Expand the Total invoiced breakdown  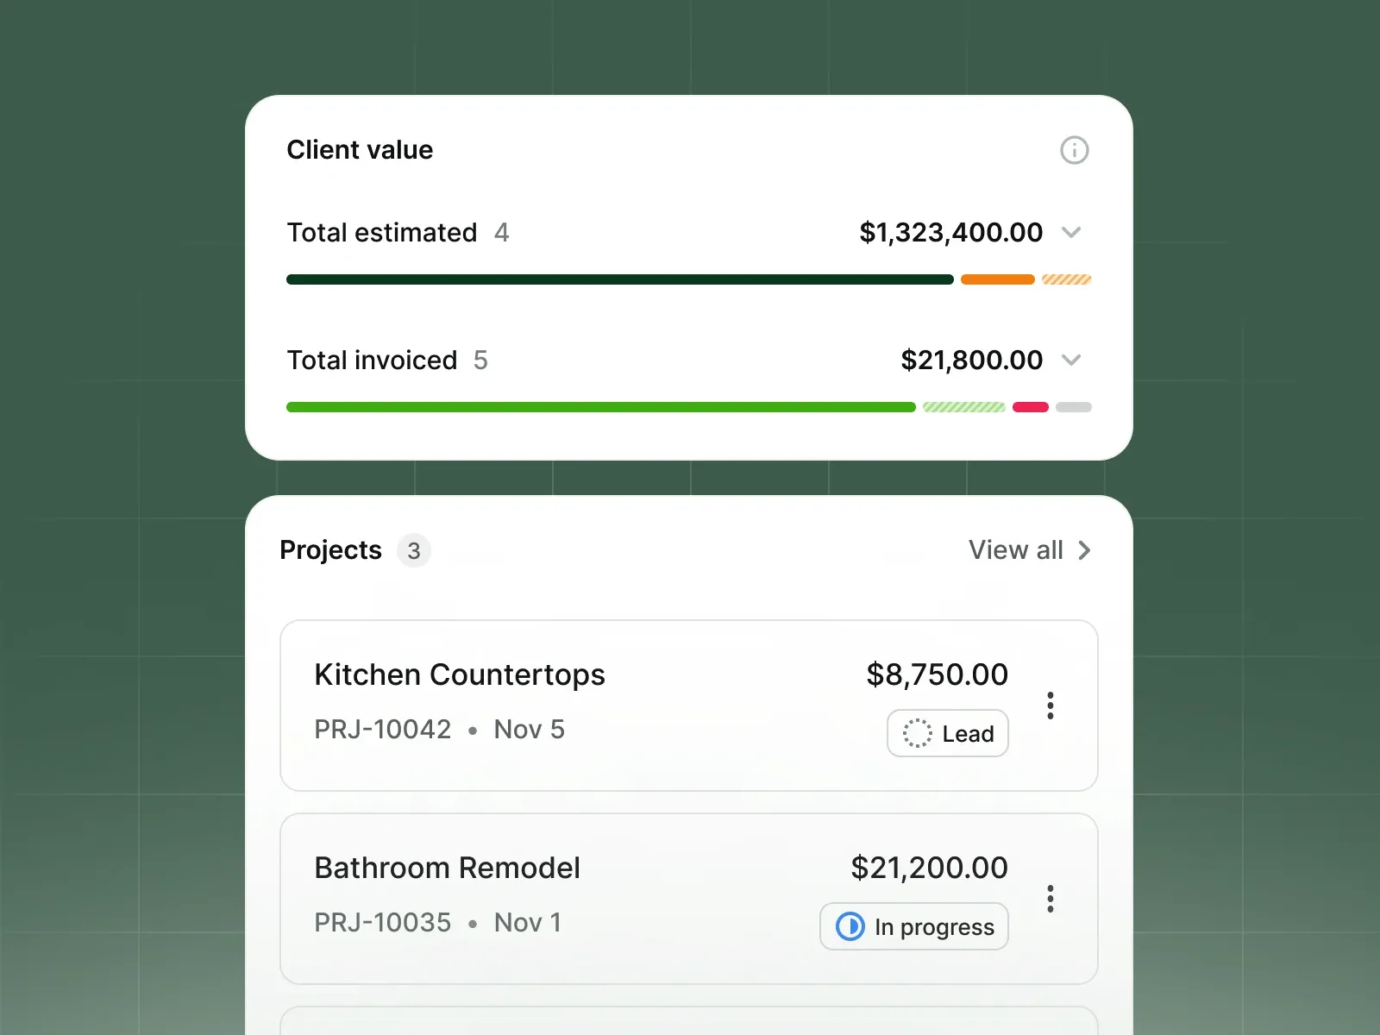tap(1073, 361)
